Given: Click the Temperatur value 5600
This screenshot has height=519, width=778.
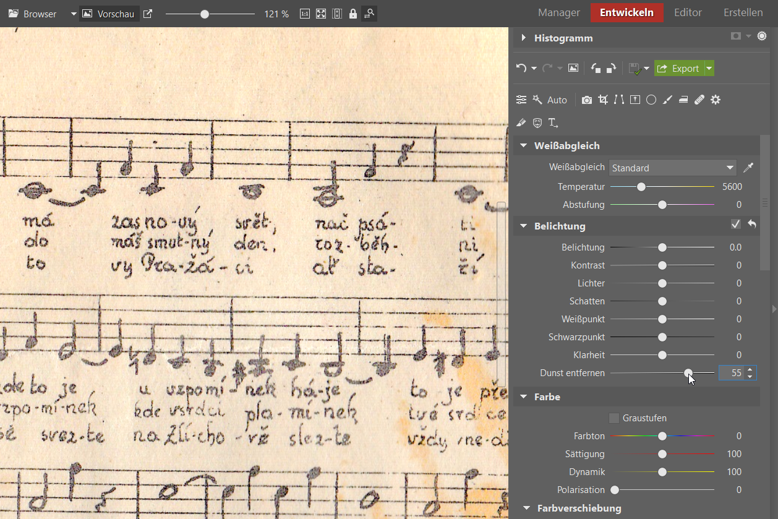Looking at the screenshot, I should pos(732,186).
